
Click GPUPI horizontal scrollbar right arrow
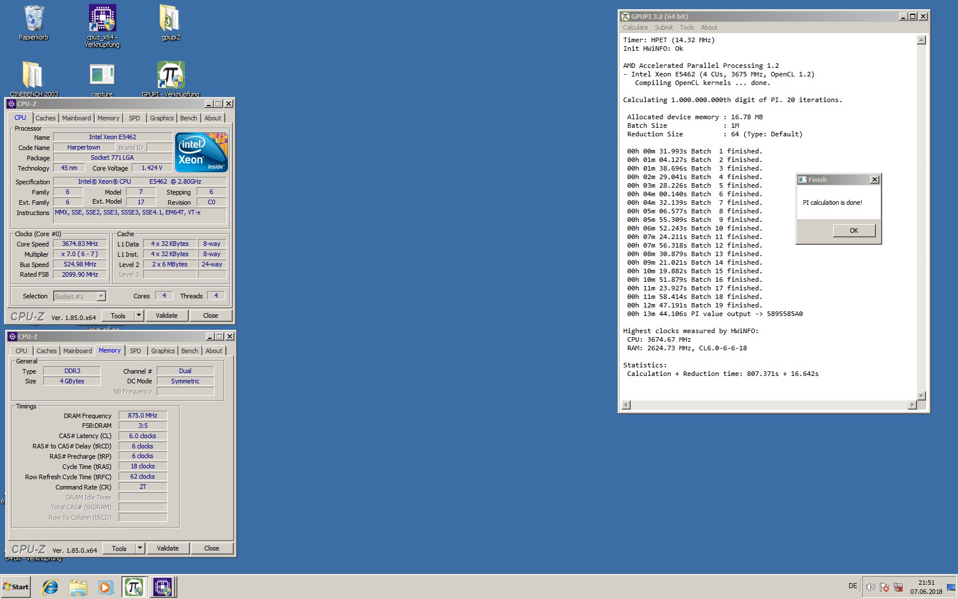912,405
